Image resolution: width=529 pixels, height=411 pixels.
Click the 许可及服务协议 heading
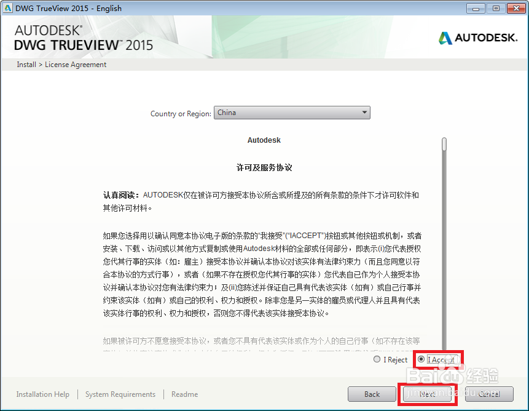click(264, 167)
